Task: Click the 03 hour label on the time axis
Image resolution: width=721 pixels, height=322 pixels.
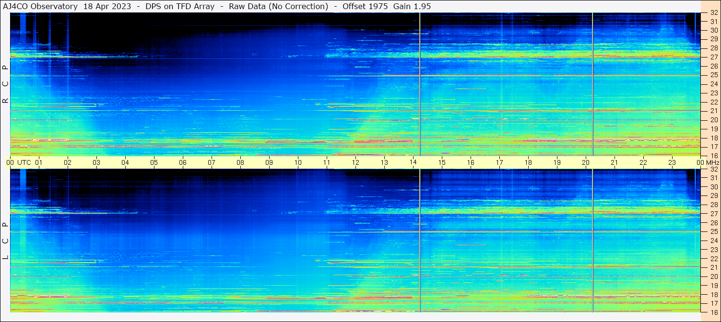Action: (x=96, y=162)
